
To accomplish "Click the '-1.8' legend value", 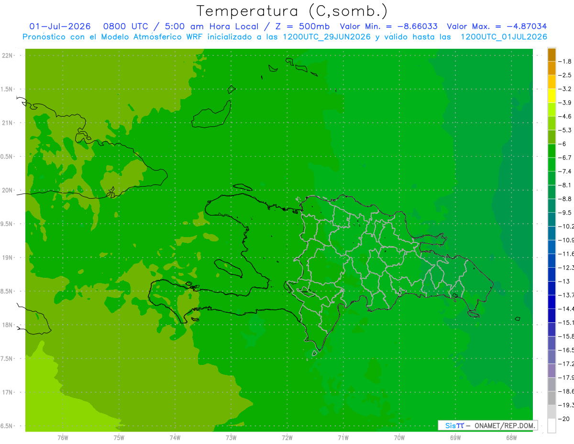I will tap(565, 61).
